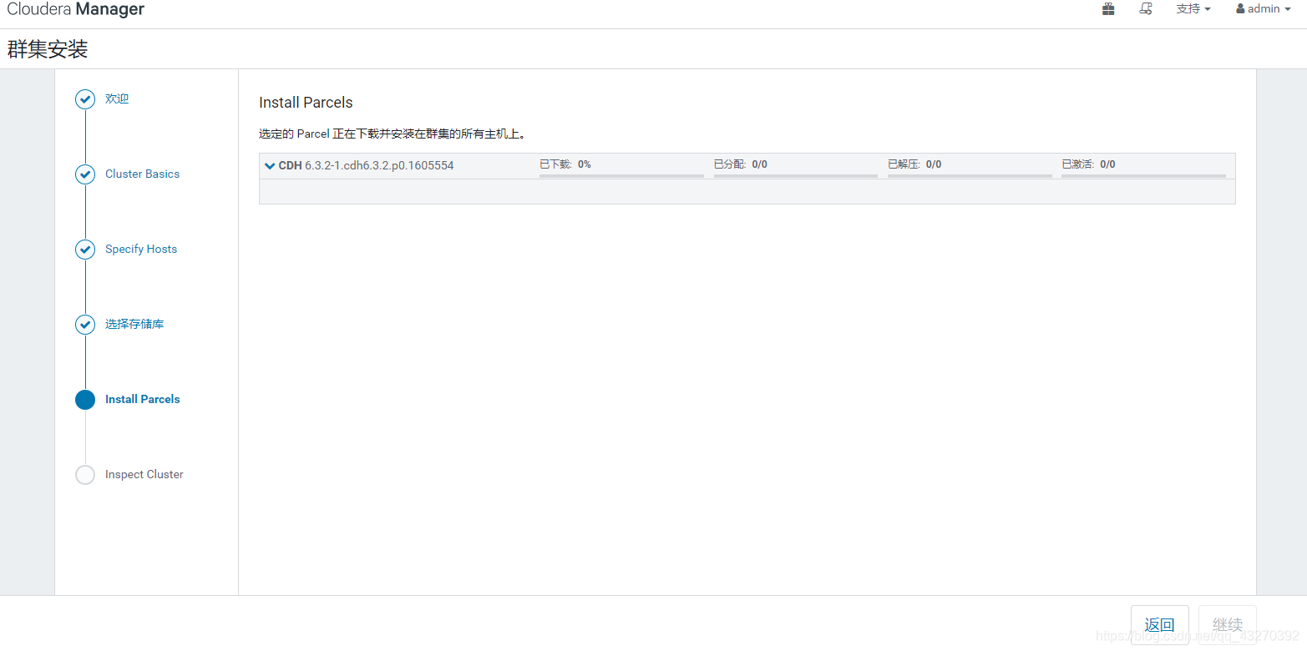Click the Install Parcels filled step circle

click(x=85, y=400)
